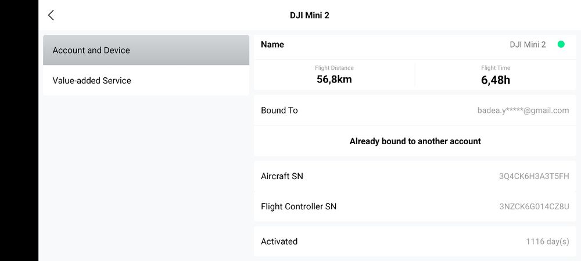Click the Flight Time caption
The height and width of the screenshot is (261, 581).
click(496, 68)
